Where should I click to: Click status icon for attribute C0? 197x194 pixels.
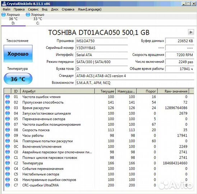coord(8,152)
